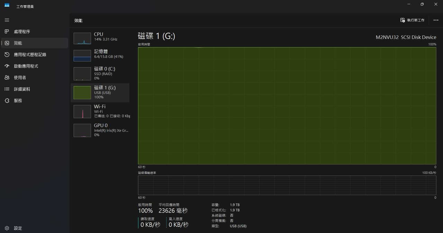Viewport: 443px width, 233px height.
Task: Click the run new task icon
Action: click(x=403, y=20)
